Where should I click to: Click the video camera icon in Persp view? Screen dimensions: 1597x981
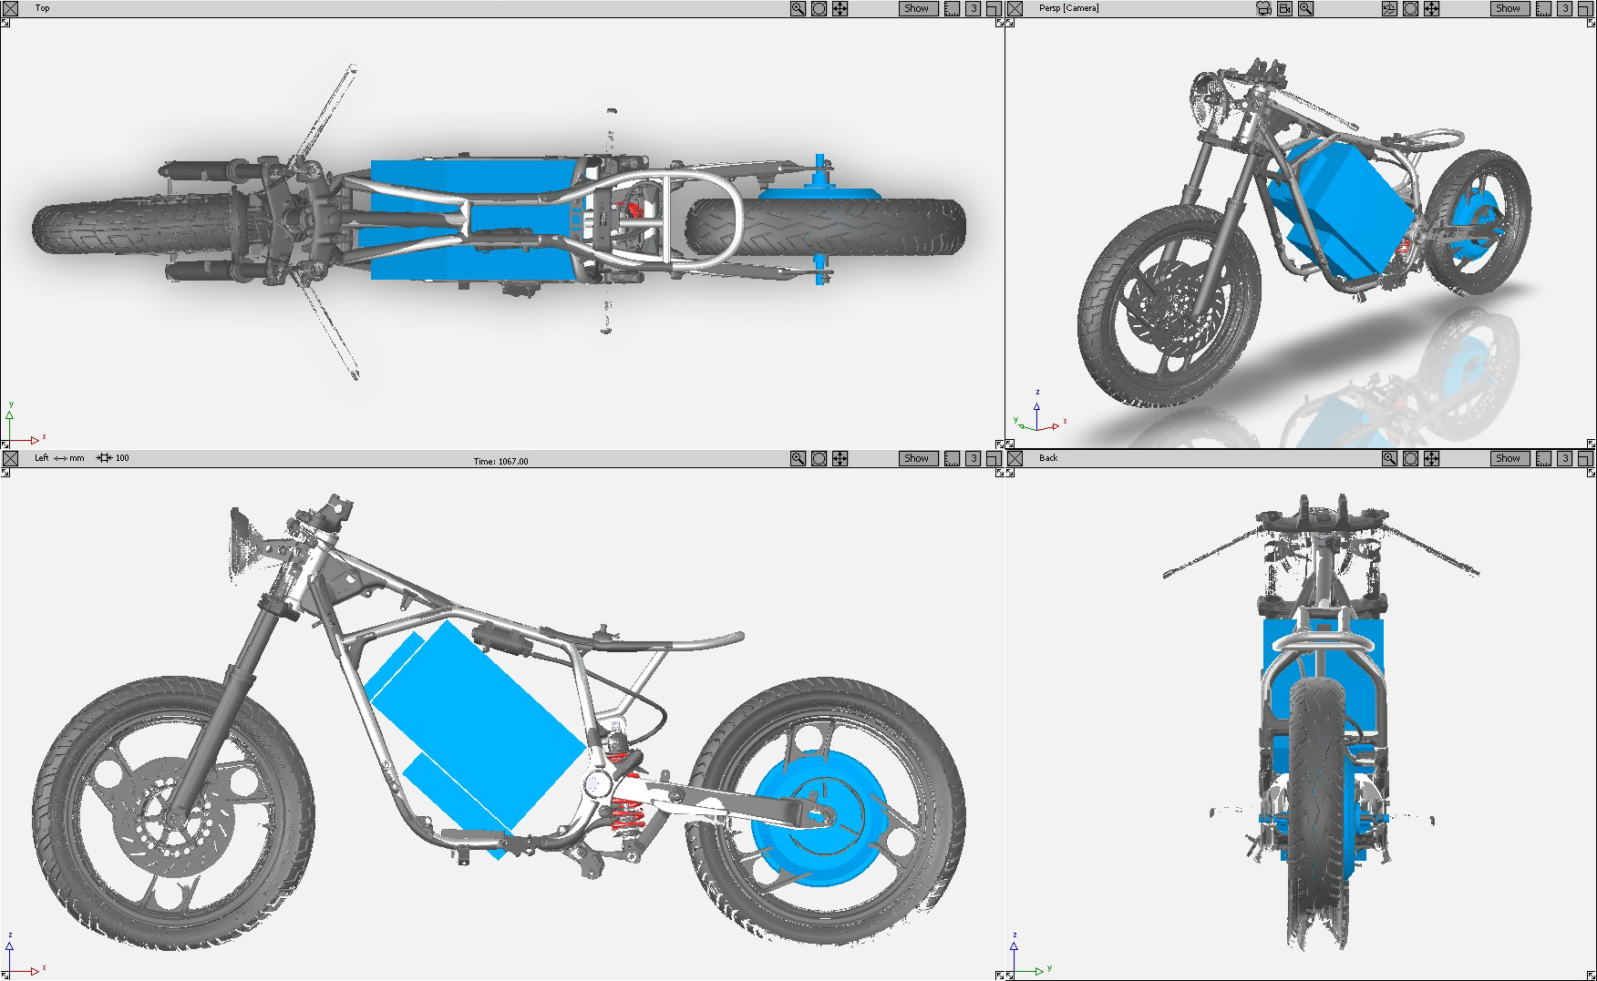coord(1284,8)
